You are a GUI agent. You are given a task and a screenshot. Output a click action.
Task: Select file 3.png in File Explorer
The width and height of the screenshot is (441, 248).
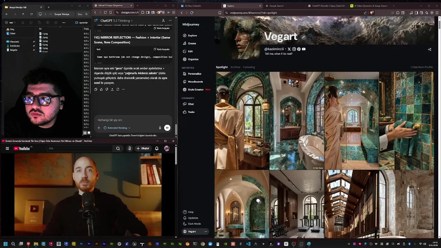[44, 41]
